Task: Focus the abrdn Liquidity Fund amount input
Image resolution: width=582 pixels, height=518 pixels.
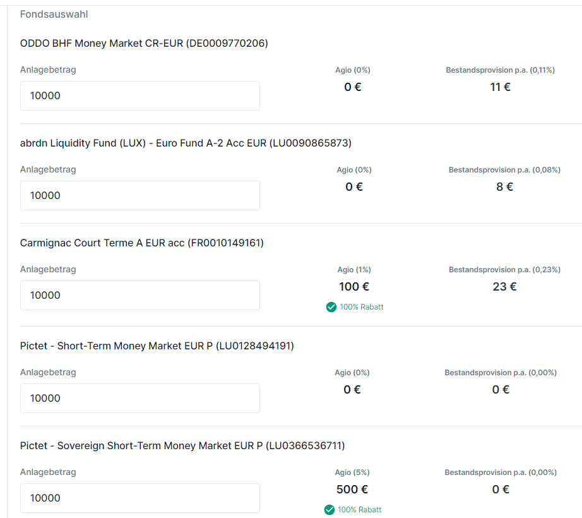Action: pos(140,196)
